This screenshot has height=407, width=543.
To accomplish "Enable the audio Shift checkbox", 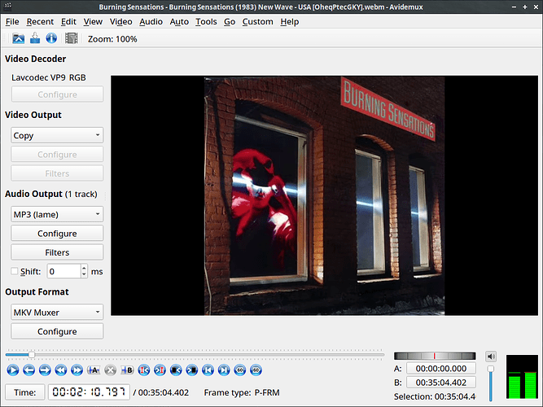I will (14, 271).
